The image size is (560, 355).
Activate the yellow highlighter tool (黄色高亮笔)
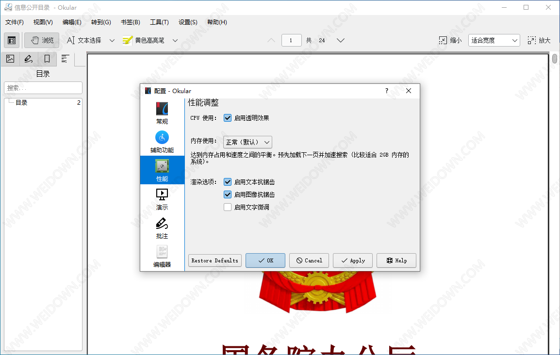pyautogui.click(x=144, y=40)
